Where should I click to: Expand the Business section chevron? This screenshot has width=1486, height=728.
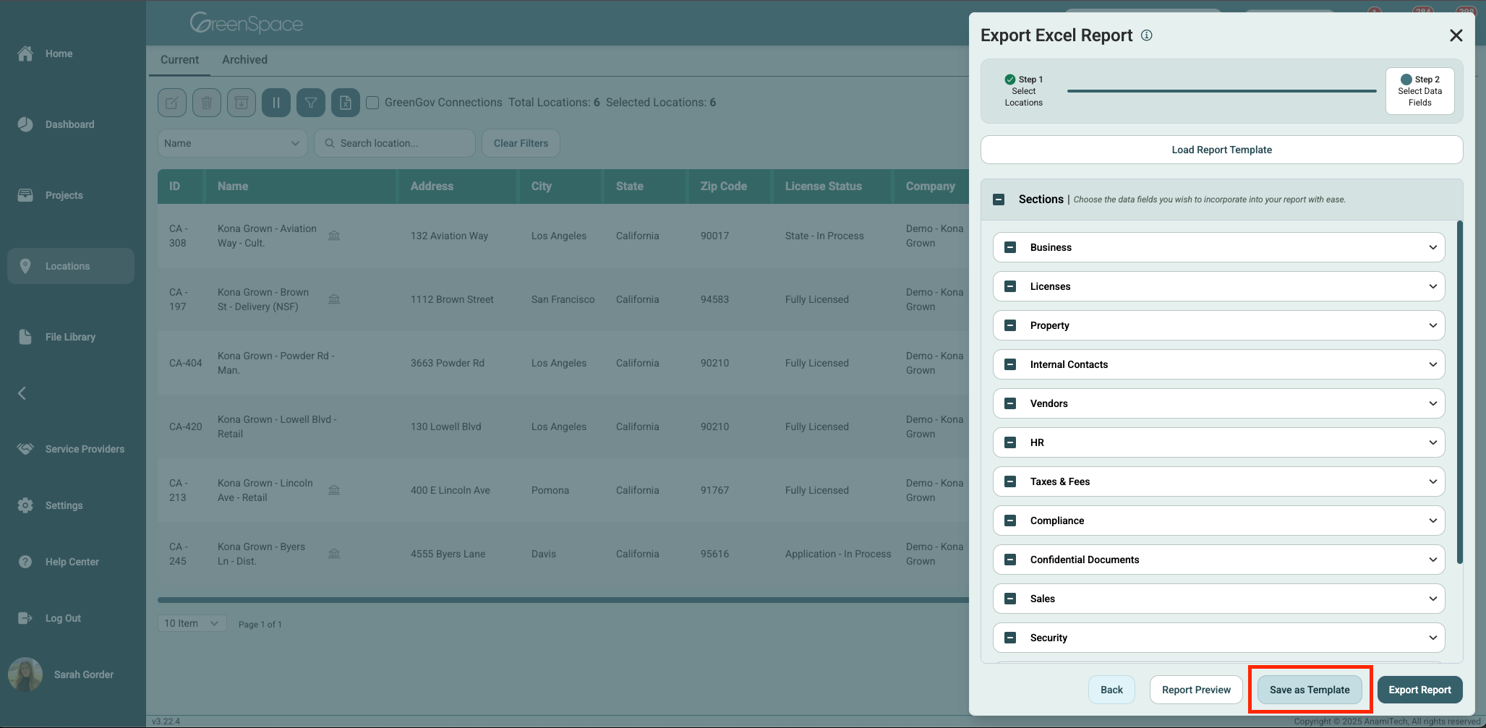pos(1433,247)
